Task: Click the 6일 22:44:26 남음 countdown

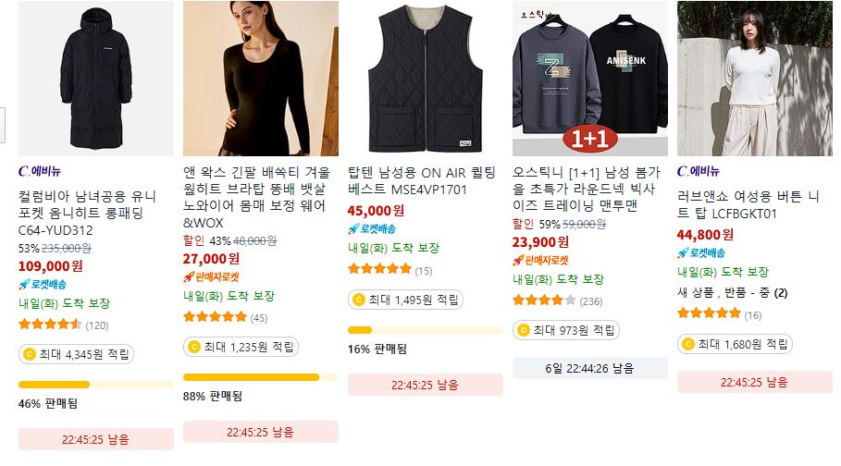Action: click(590, 368)
